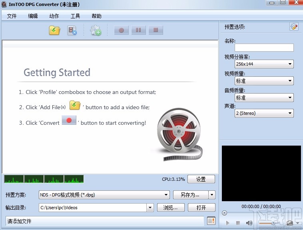The height and width of the screenshot is (230, 303).
Task: Pause the conversion using the toolbar pause button
Action: point(139,30)
